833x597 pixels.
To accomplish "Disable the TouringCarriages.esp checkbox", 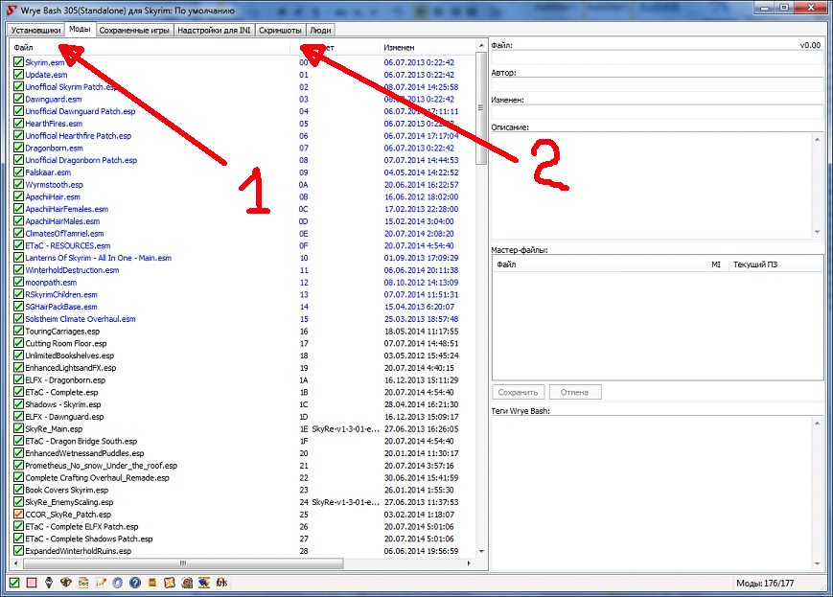I will tap(18, 332).
